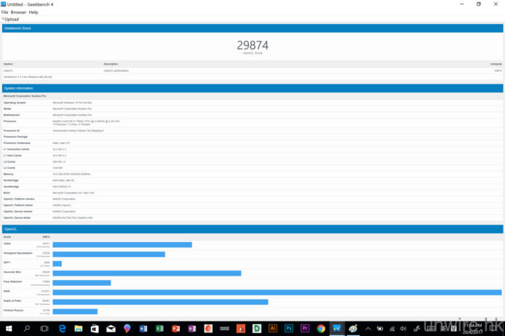The height and width of the screenshot is (336, 505).
Task: Open the Browser menu
Action: pos(18,12)
